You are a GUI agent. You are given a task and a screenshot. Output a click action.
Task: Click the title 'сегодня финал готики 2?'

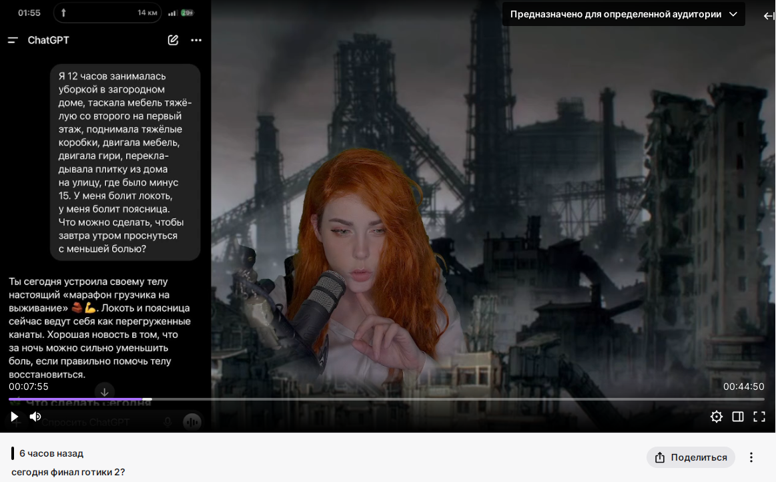pyautogui.click(x=68, y=472)
